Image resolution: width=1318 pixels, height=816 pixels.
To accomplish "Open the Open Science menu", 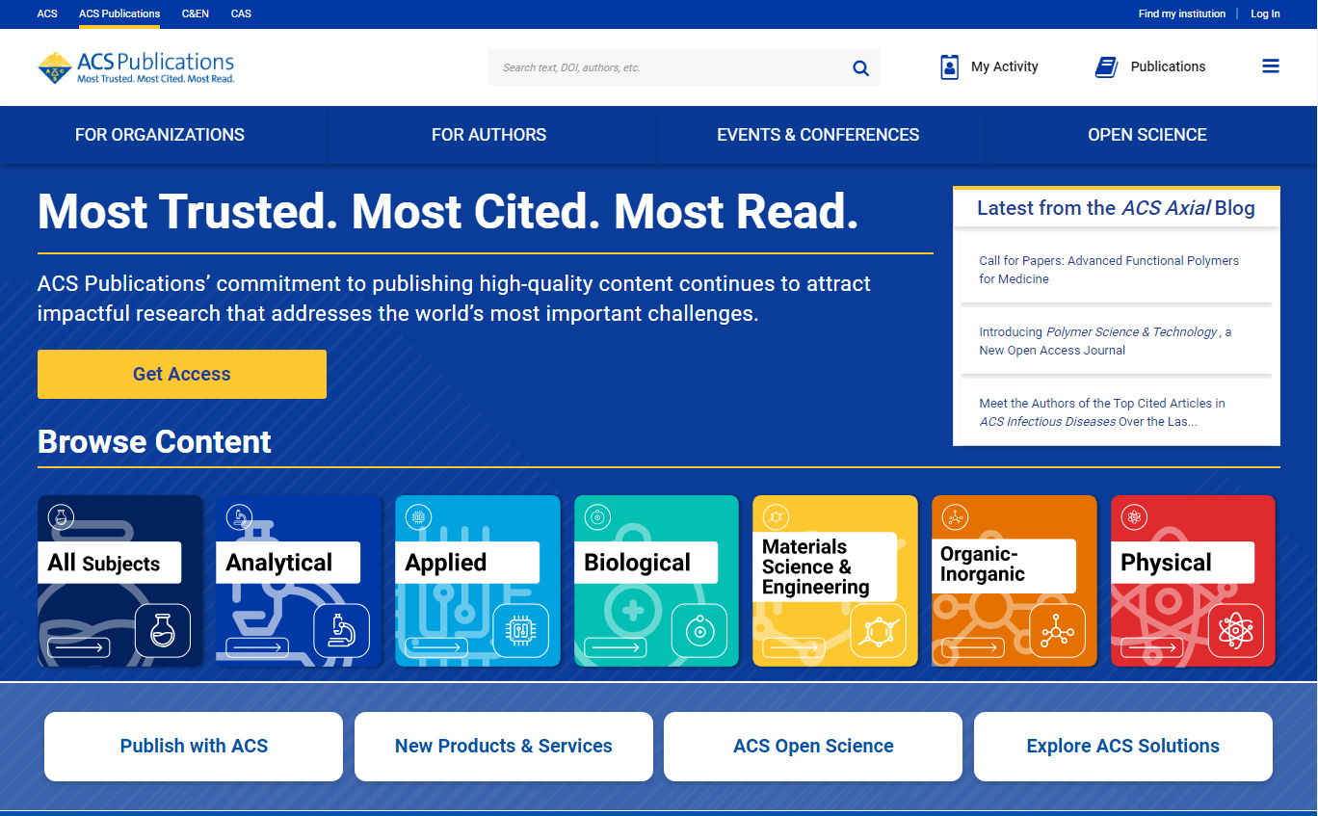I will point(1147,135).
